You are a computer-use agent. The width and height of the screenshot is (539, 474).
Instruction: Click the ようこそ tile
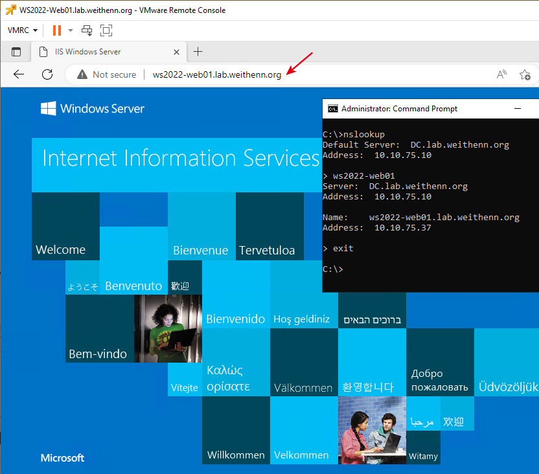pos(82,278)
